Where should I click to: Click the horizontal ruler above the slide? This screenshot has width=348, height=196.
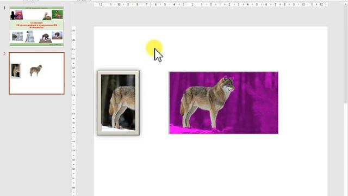point(210,4)
